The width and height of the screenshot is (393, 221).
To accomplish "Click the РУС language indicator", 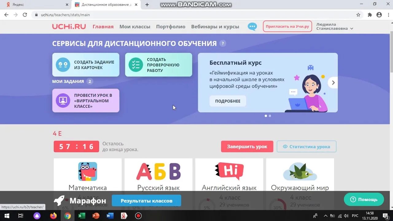I will click(x=355, y=216).
